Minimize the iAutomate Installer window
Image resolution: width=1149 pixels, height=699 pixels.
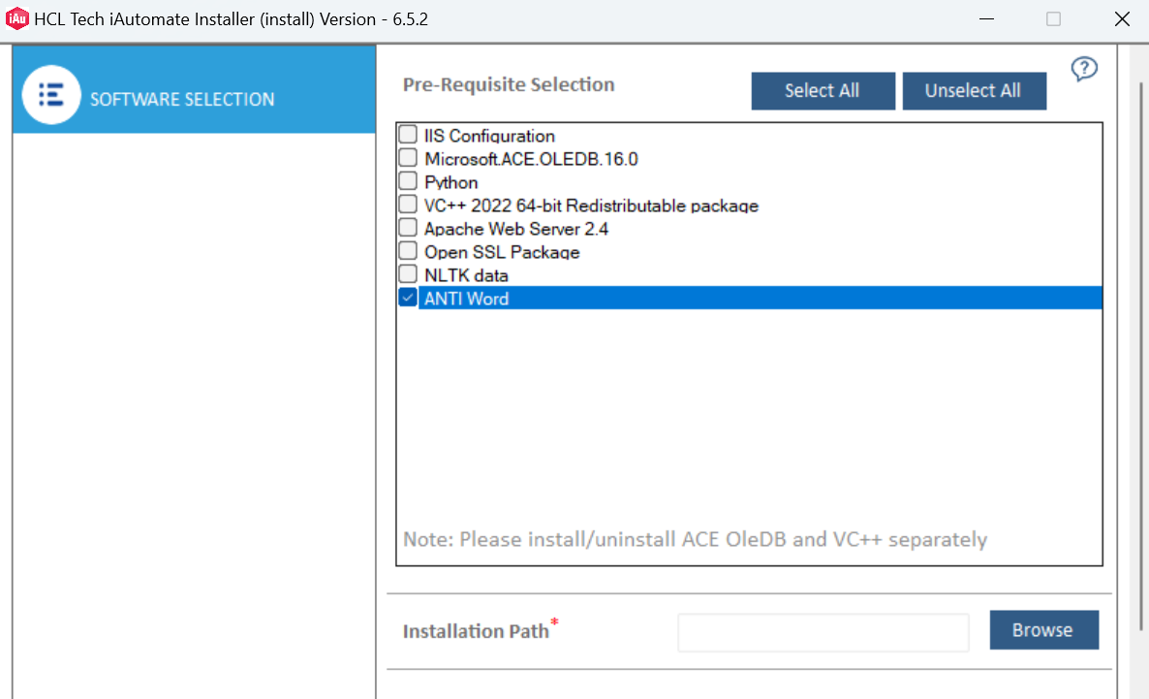click(986, 19)
